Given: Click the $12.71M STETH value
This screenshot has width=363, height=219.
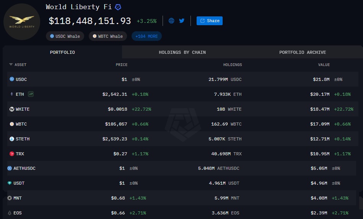Looking at the screenshot, I should point(320,139).
